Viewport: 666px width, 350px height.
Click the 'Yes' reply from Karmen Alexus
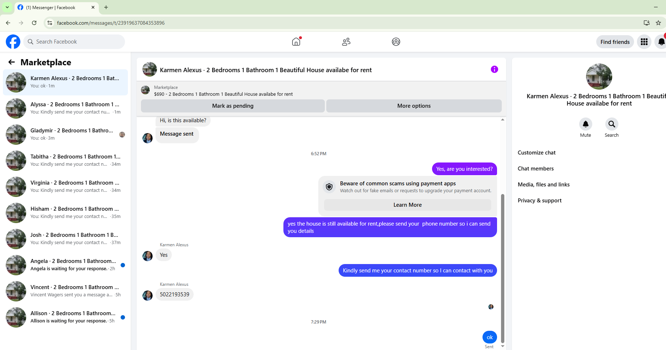[164, 255]
